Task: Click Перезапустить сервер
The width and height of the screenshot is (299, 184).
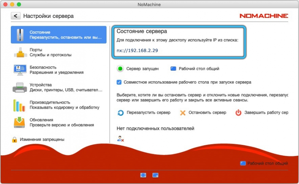Action: (x=148, y=112)
